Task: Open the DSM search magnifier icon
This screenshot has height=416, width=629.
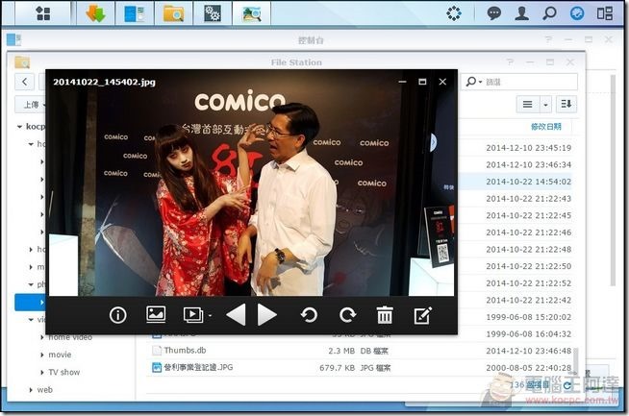Action: 549,13
